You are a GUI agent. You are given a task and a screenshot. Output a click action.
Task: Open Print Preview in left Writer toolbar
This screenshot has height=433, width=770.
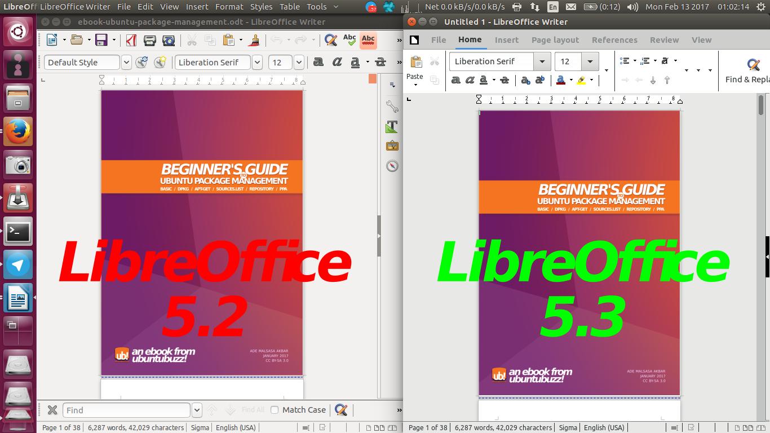(x=169, y=40)
